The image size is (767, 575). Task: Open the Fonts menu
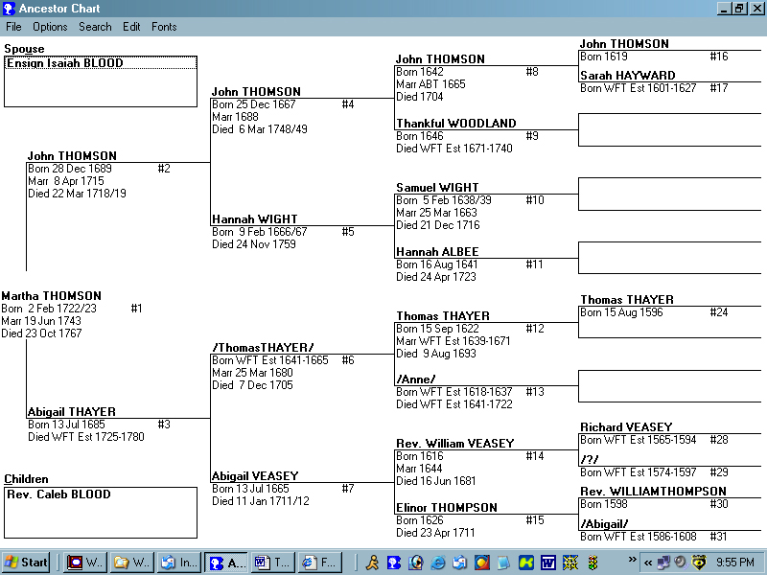(x=164, y=27)
